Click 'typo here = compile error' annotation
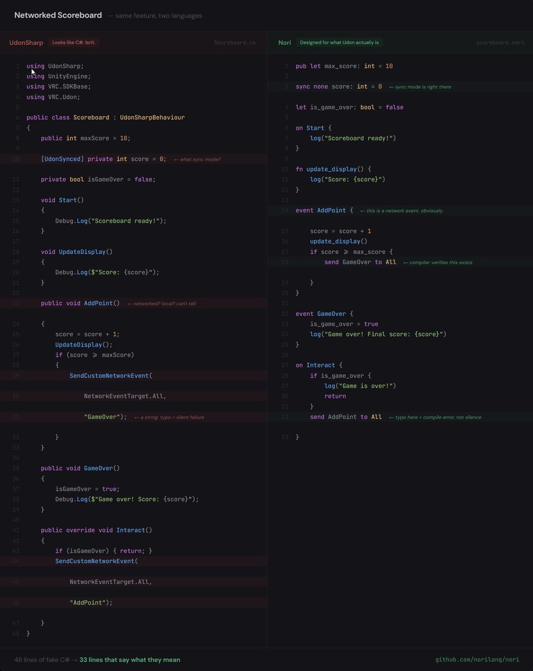Screen dimensions: 533x671 (x=435, y=417)
